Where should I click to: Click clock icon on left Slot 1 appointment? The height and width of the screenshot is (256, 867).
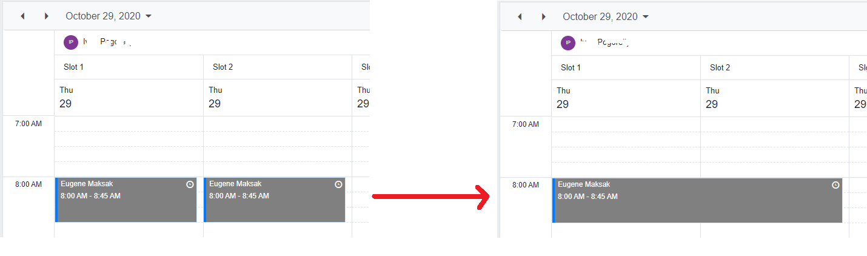pos(190,184)
